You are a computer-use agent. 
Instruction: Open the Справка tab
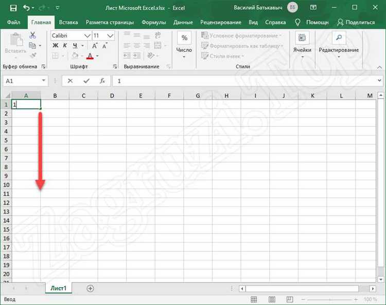[275, 23]
